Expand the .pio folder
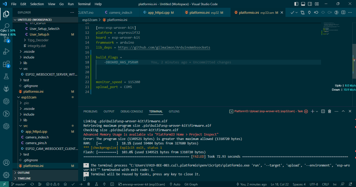 tap(45, 103)
